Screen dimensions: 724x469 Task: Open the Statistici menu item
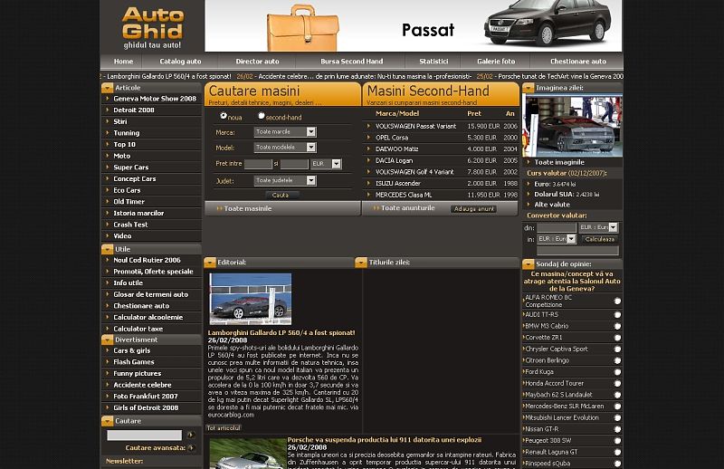tap(433, 62)
